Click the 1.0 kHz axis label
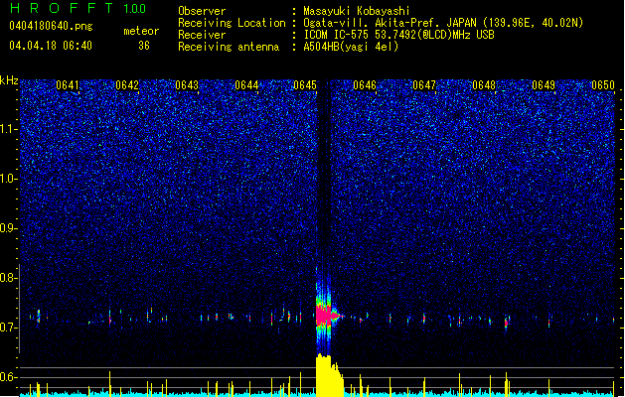 point(9,179)
